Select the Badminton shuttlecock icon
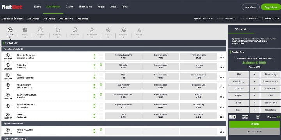The width and height of the screenshot is (281, 140). coord(92,30)
